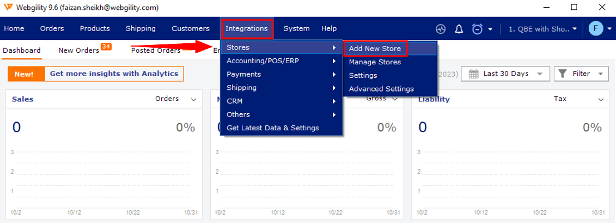The height and width of the screenshot is (223, 616).
Task: Open the Orders menu
Action: coord(52,29)
